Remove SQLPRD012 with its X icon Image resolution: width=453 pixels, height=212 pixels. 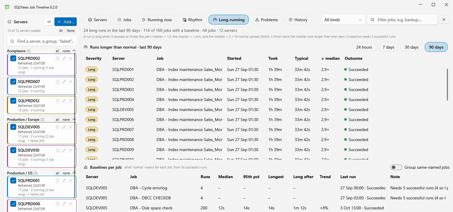(x=71, y=101)
